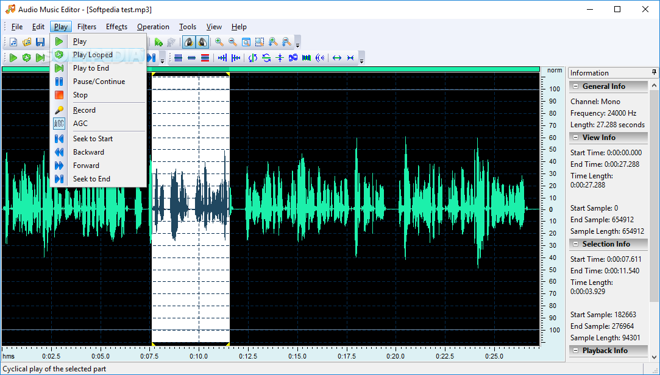Click the zoom to selection icon
The image size is (660, 375).
[260, 42]
